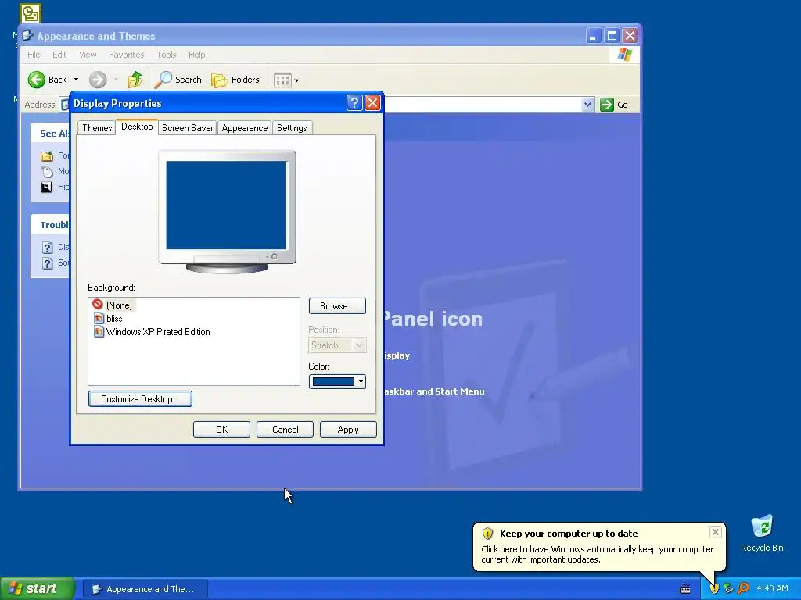Click the keyboard tray icon
The width and height of the screenshot is (801, 600).
click(685, 589)
